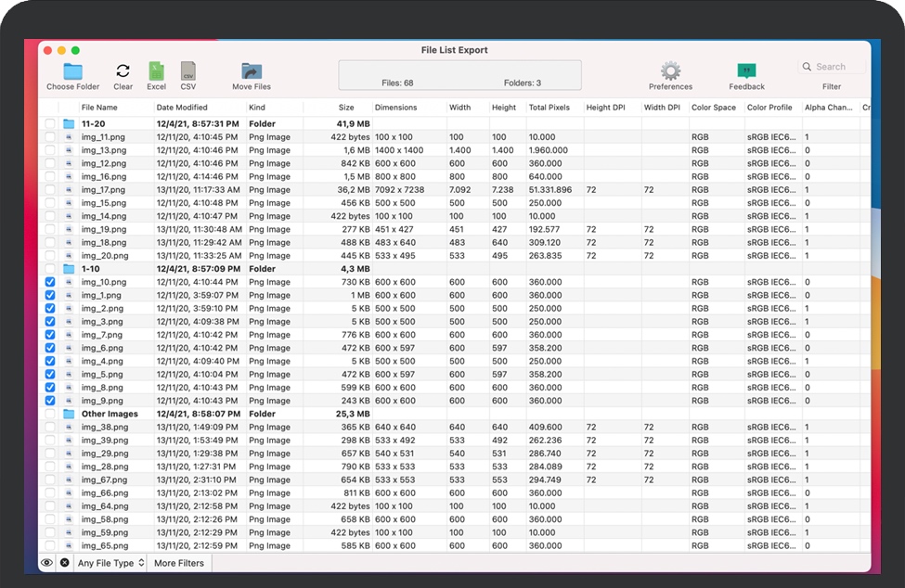Click the Choose Folder icon
Screen dimensions: 905x588
coord(72,71)
